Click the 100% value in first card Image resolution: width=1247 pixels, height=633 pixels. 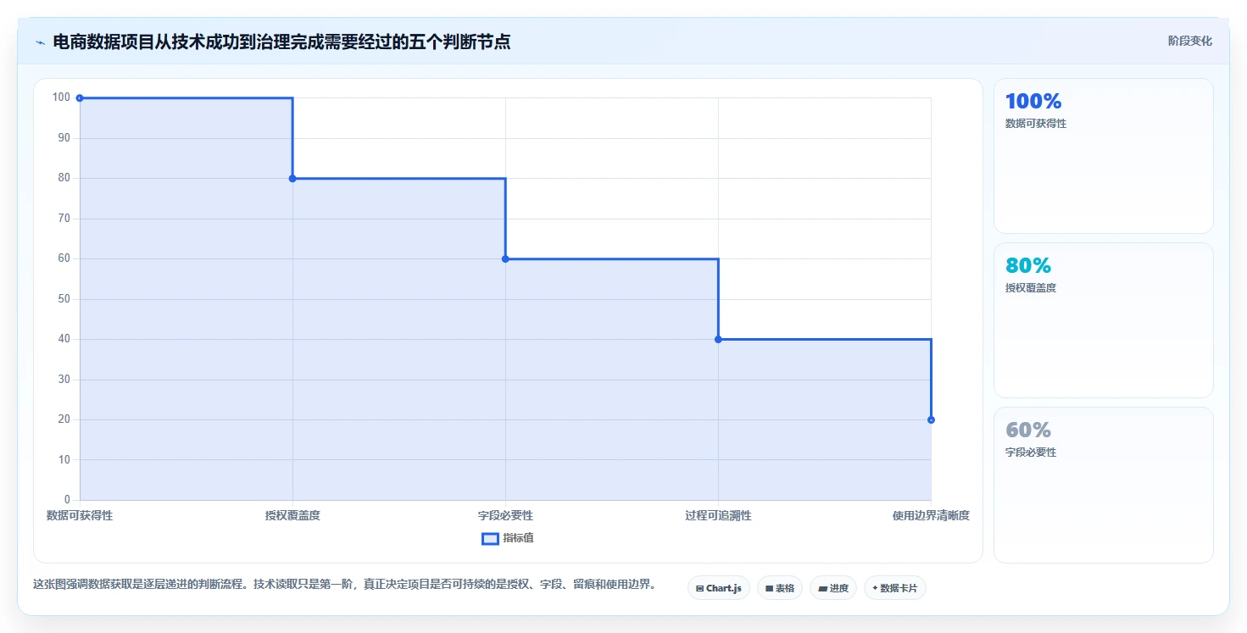click(1033, 102)
